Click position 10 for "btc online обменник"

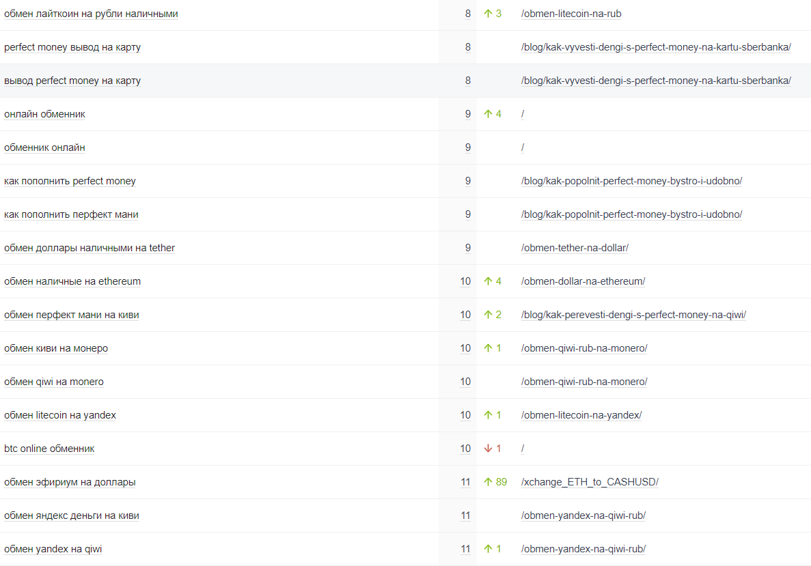pos(465,449)
